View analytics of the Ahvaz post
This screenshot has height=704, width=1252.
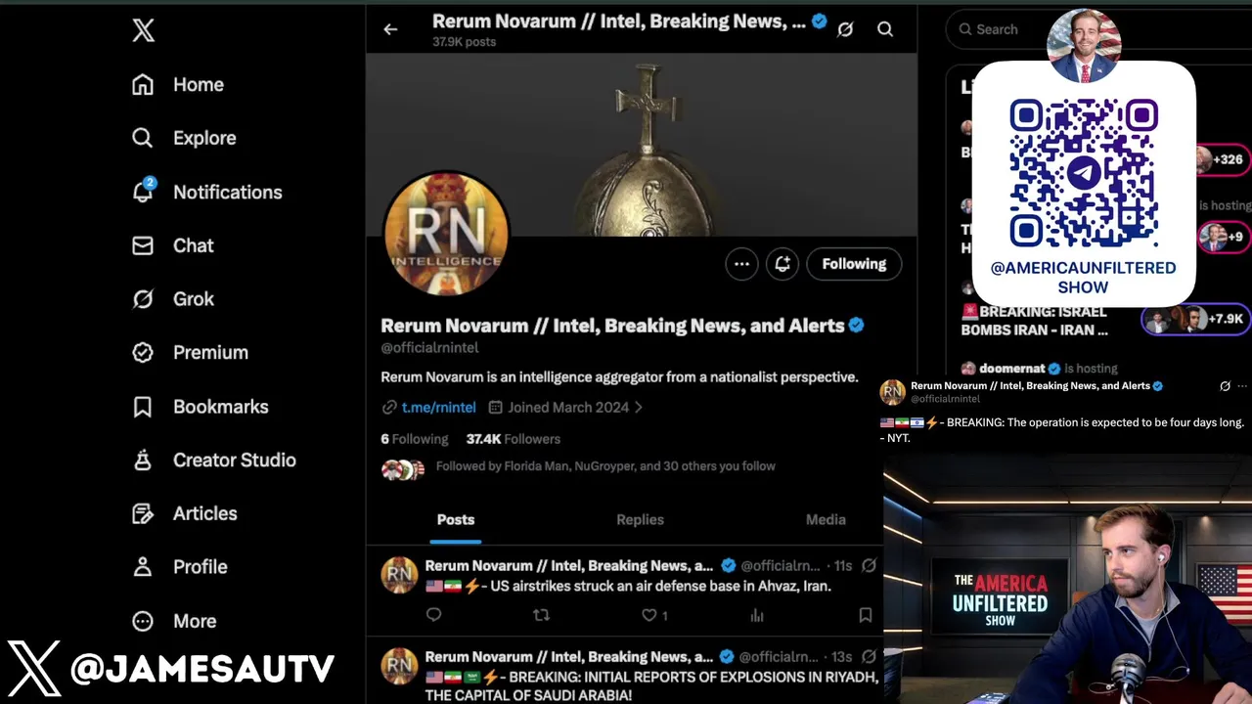[x=757, y=615]
